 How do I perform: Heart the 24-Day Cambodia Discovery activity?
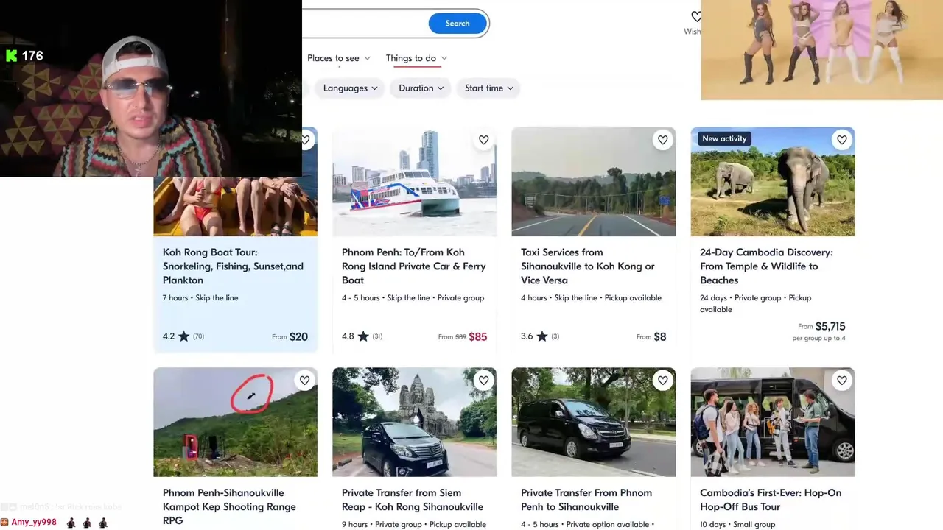click(x=841, y=140)
